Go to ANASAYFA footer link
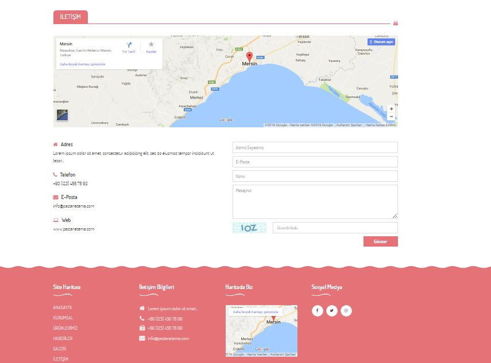Viewport: 491px width, 363px height. (63, 307)
